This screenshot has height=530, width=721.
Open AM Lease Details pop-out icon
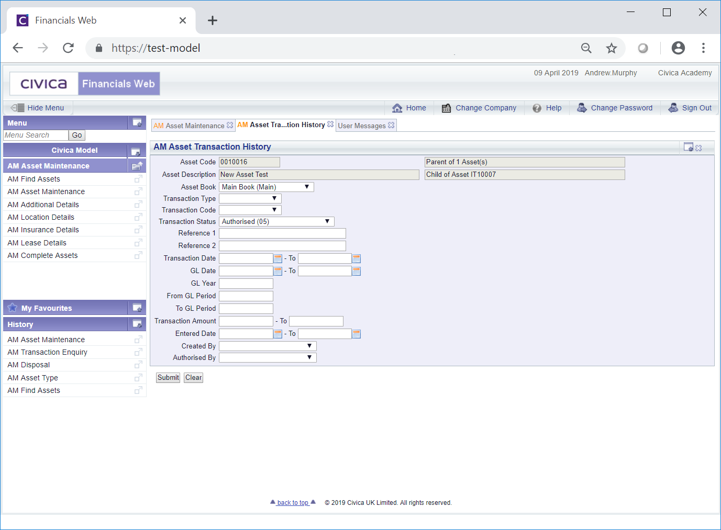tap(138, 243)
